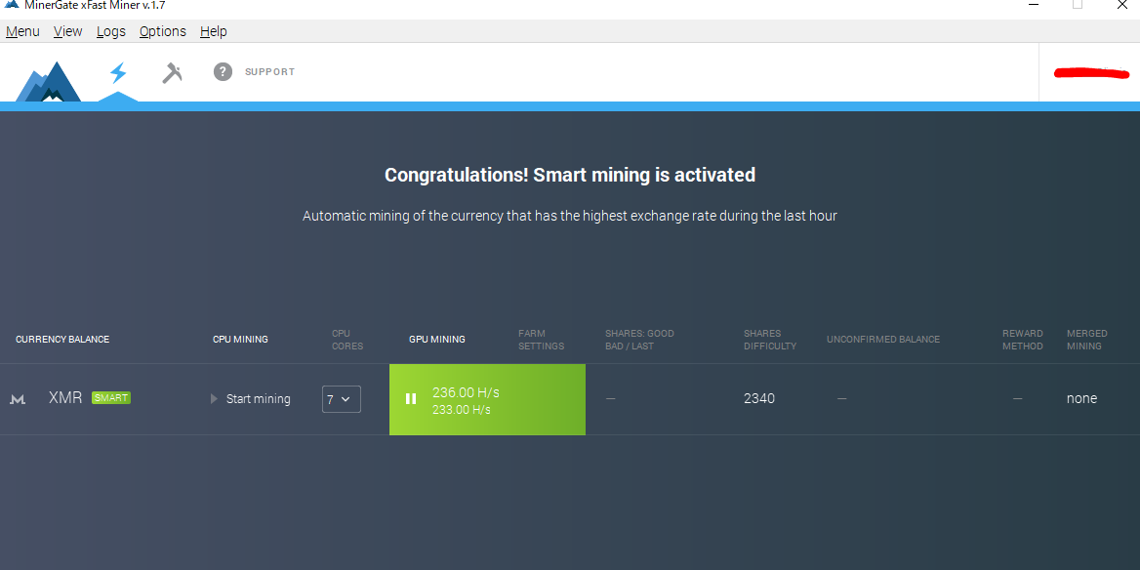Screen dimensions: 1140x570
Task: Close the MinerGate xFast Miner window
Action: (1121, 4)
